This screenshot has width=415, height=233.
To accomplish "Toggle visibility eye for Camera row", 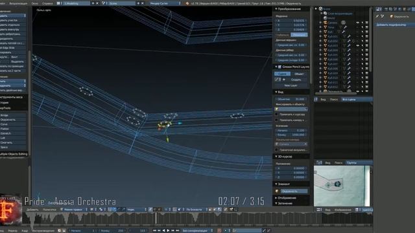I will (357, 23).
